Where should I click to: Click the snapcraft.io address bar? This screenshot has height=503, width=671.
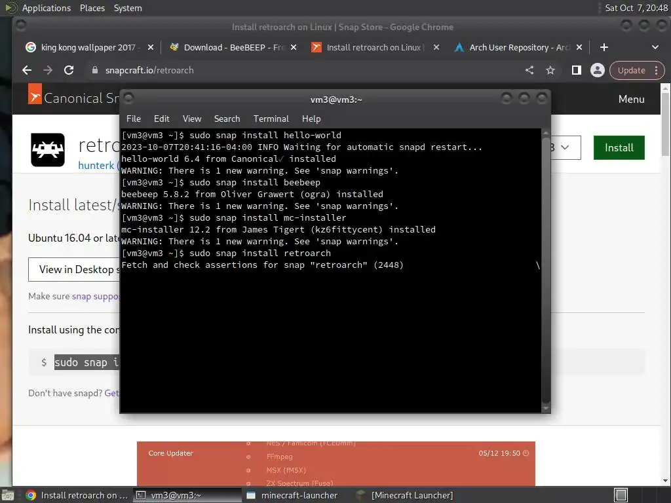pyautogui.click(x=299, y=70)
